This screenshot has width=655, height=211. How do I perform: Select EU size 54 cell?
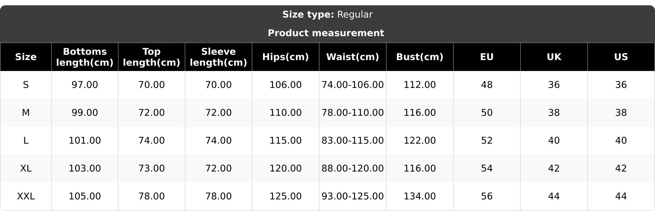click(x=487, y=169)
